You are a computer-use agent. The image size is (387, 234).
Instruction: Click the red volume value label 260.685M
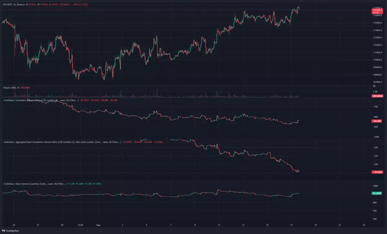tap(377, 96)
